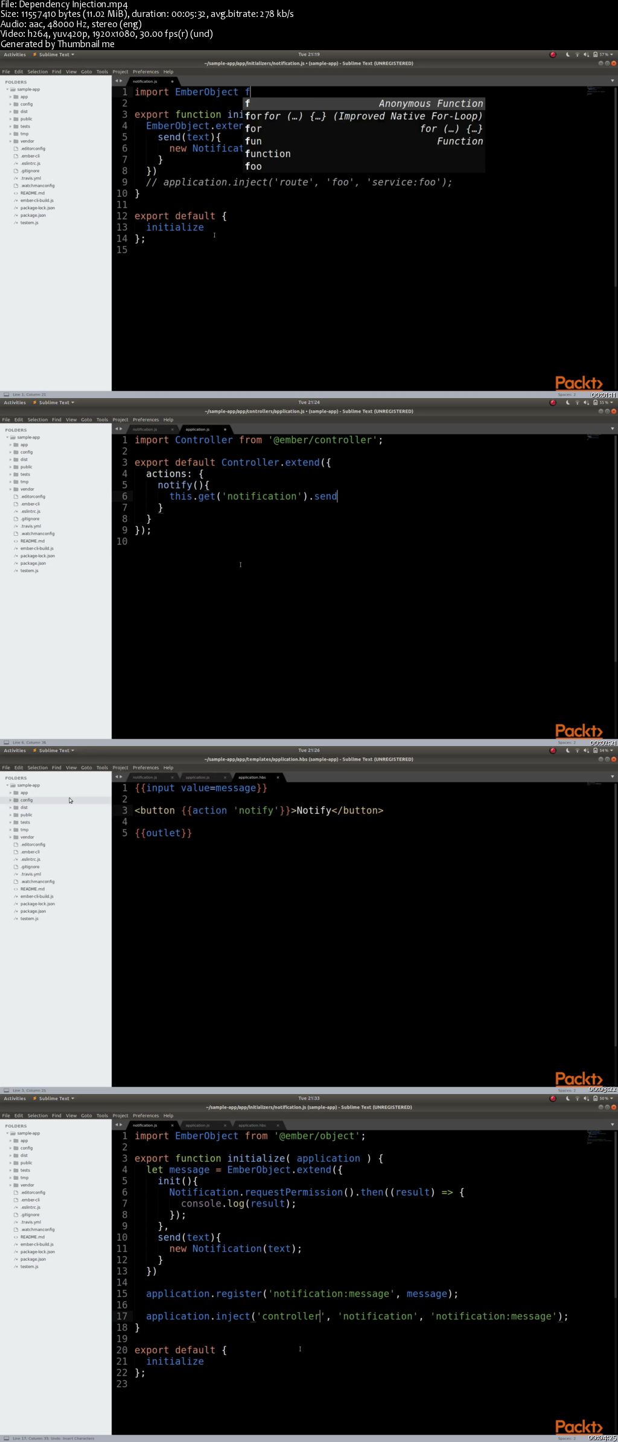
Task: Switch to application.js tab in the 21:33 frame
Action: pos(198,1125)
